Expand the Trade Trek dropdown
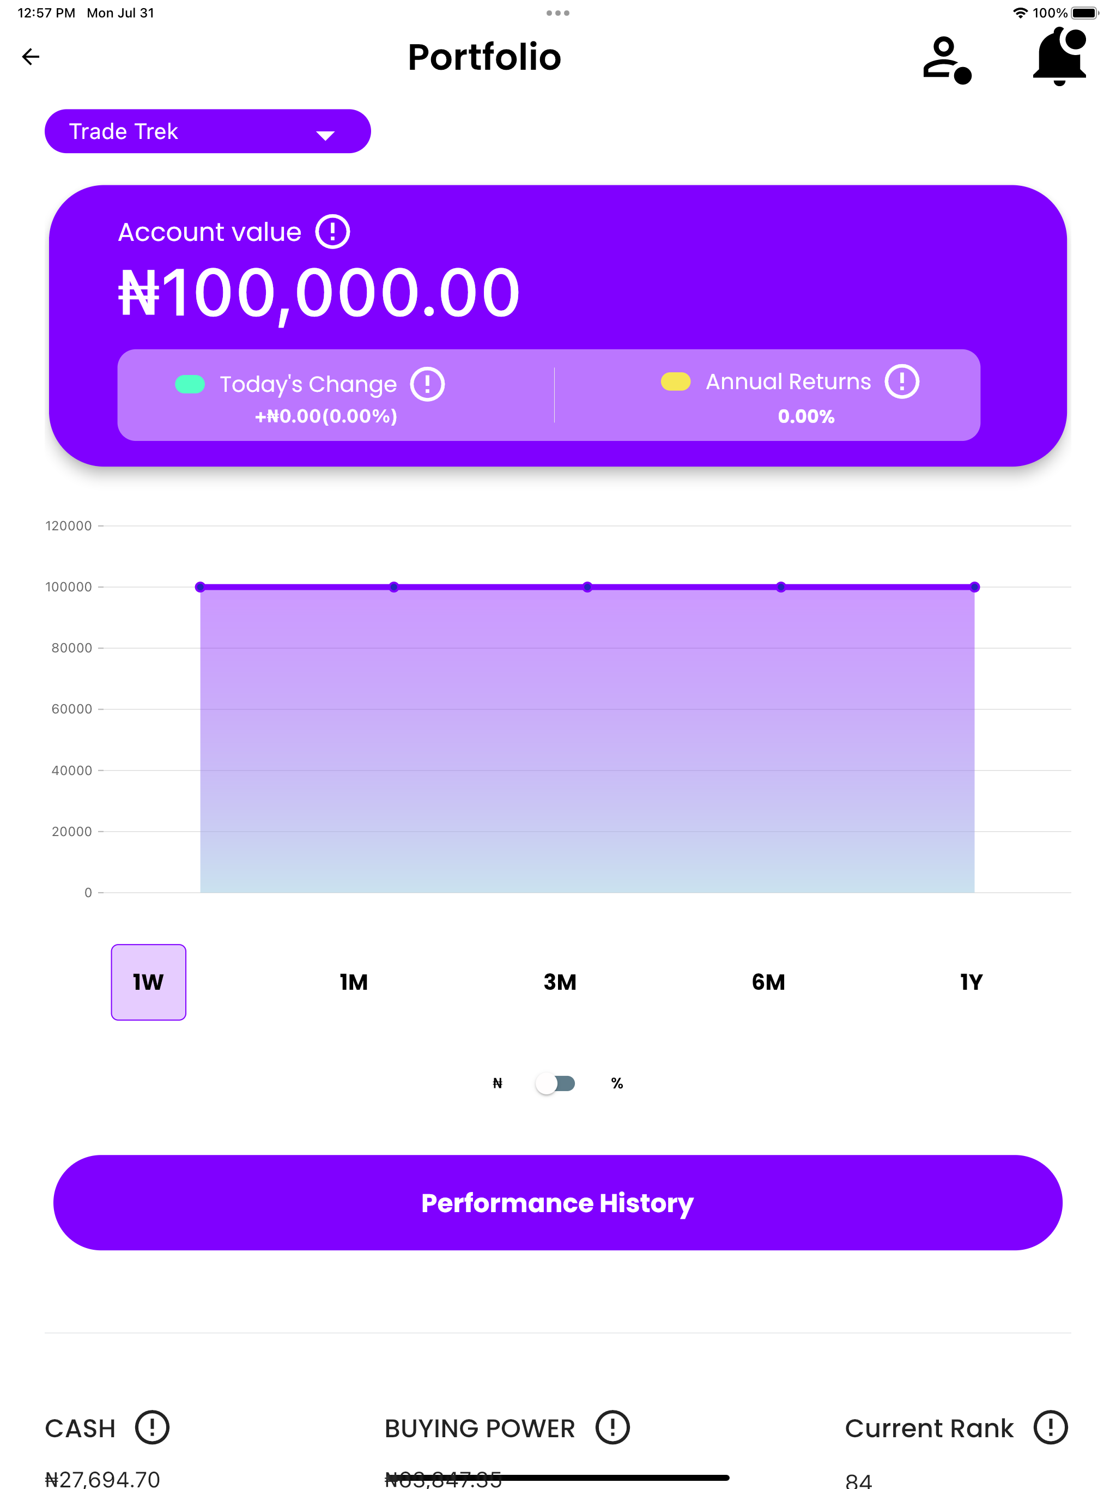 click(207, 131)
